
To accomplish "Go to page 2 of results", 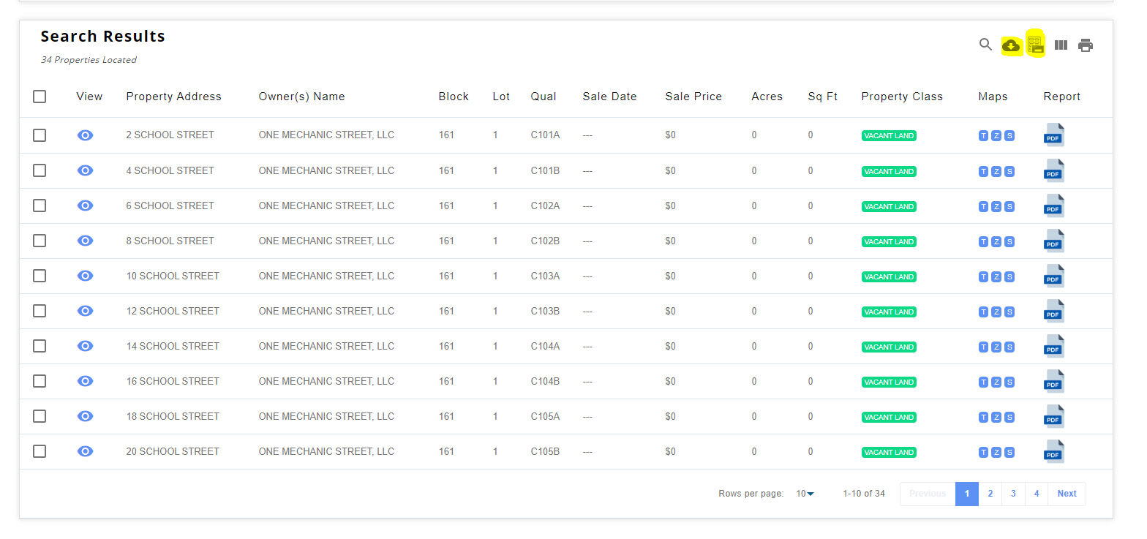I will 990,494.
